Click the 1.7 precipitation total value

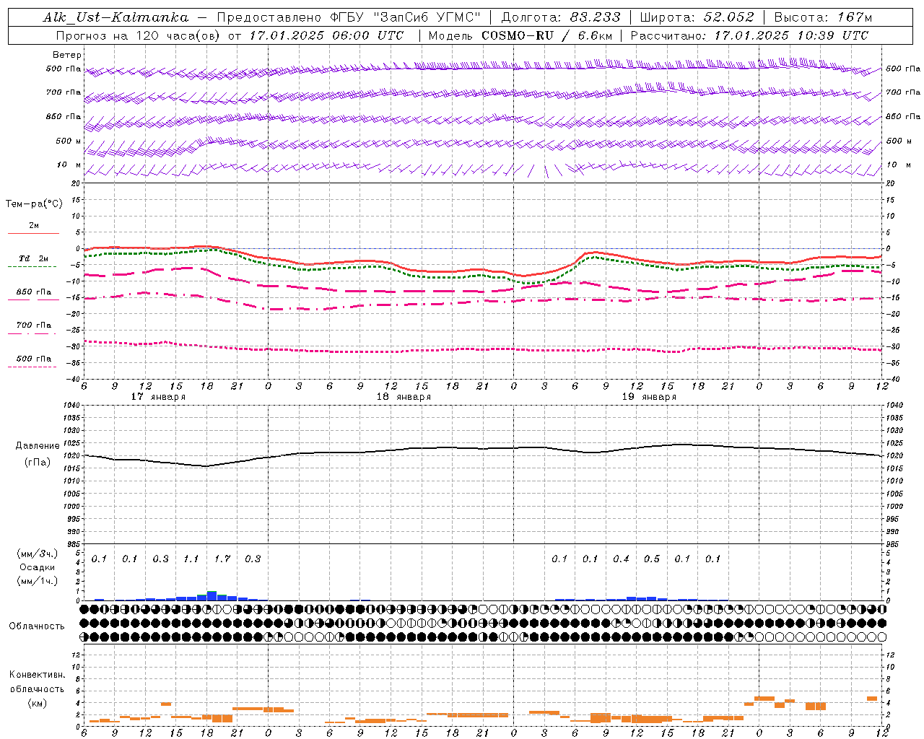[222, 559]
